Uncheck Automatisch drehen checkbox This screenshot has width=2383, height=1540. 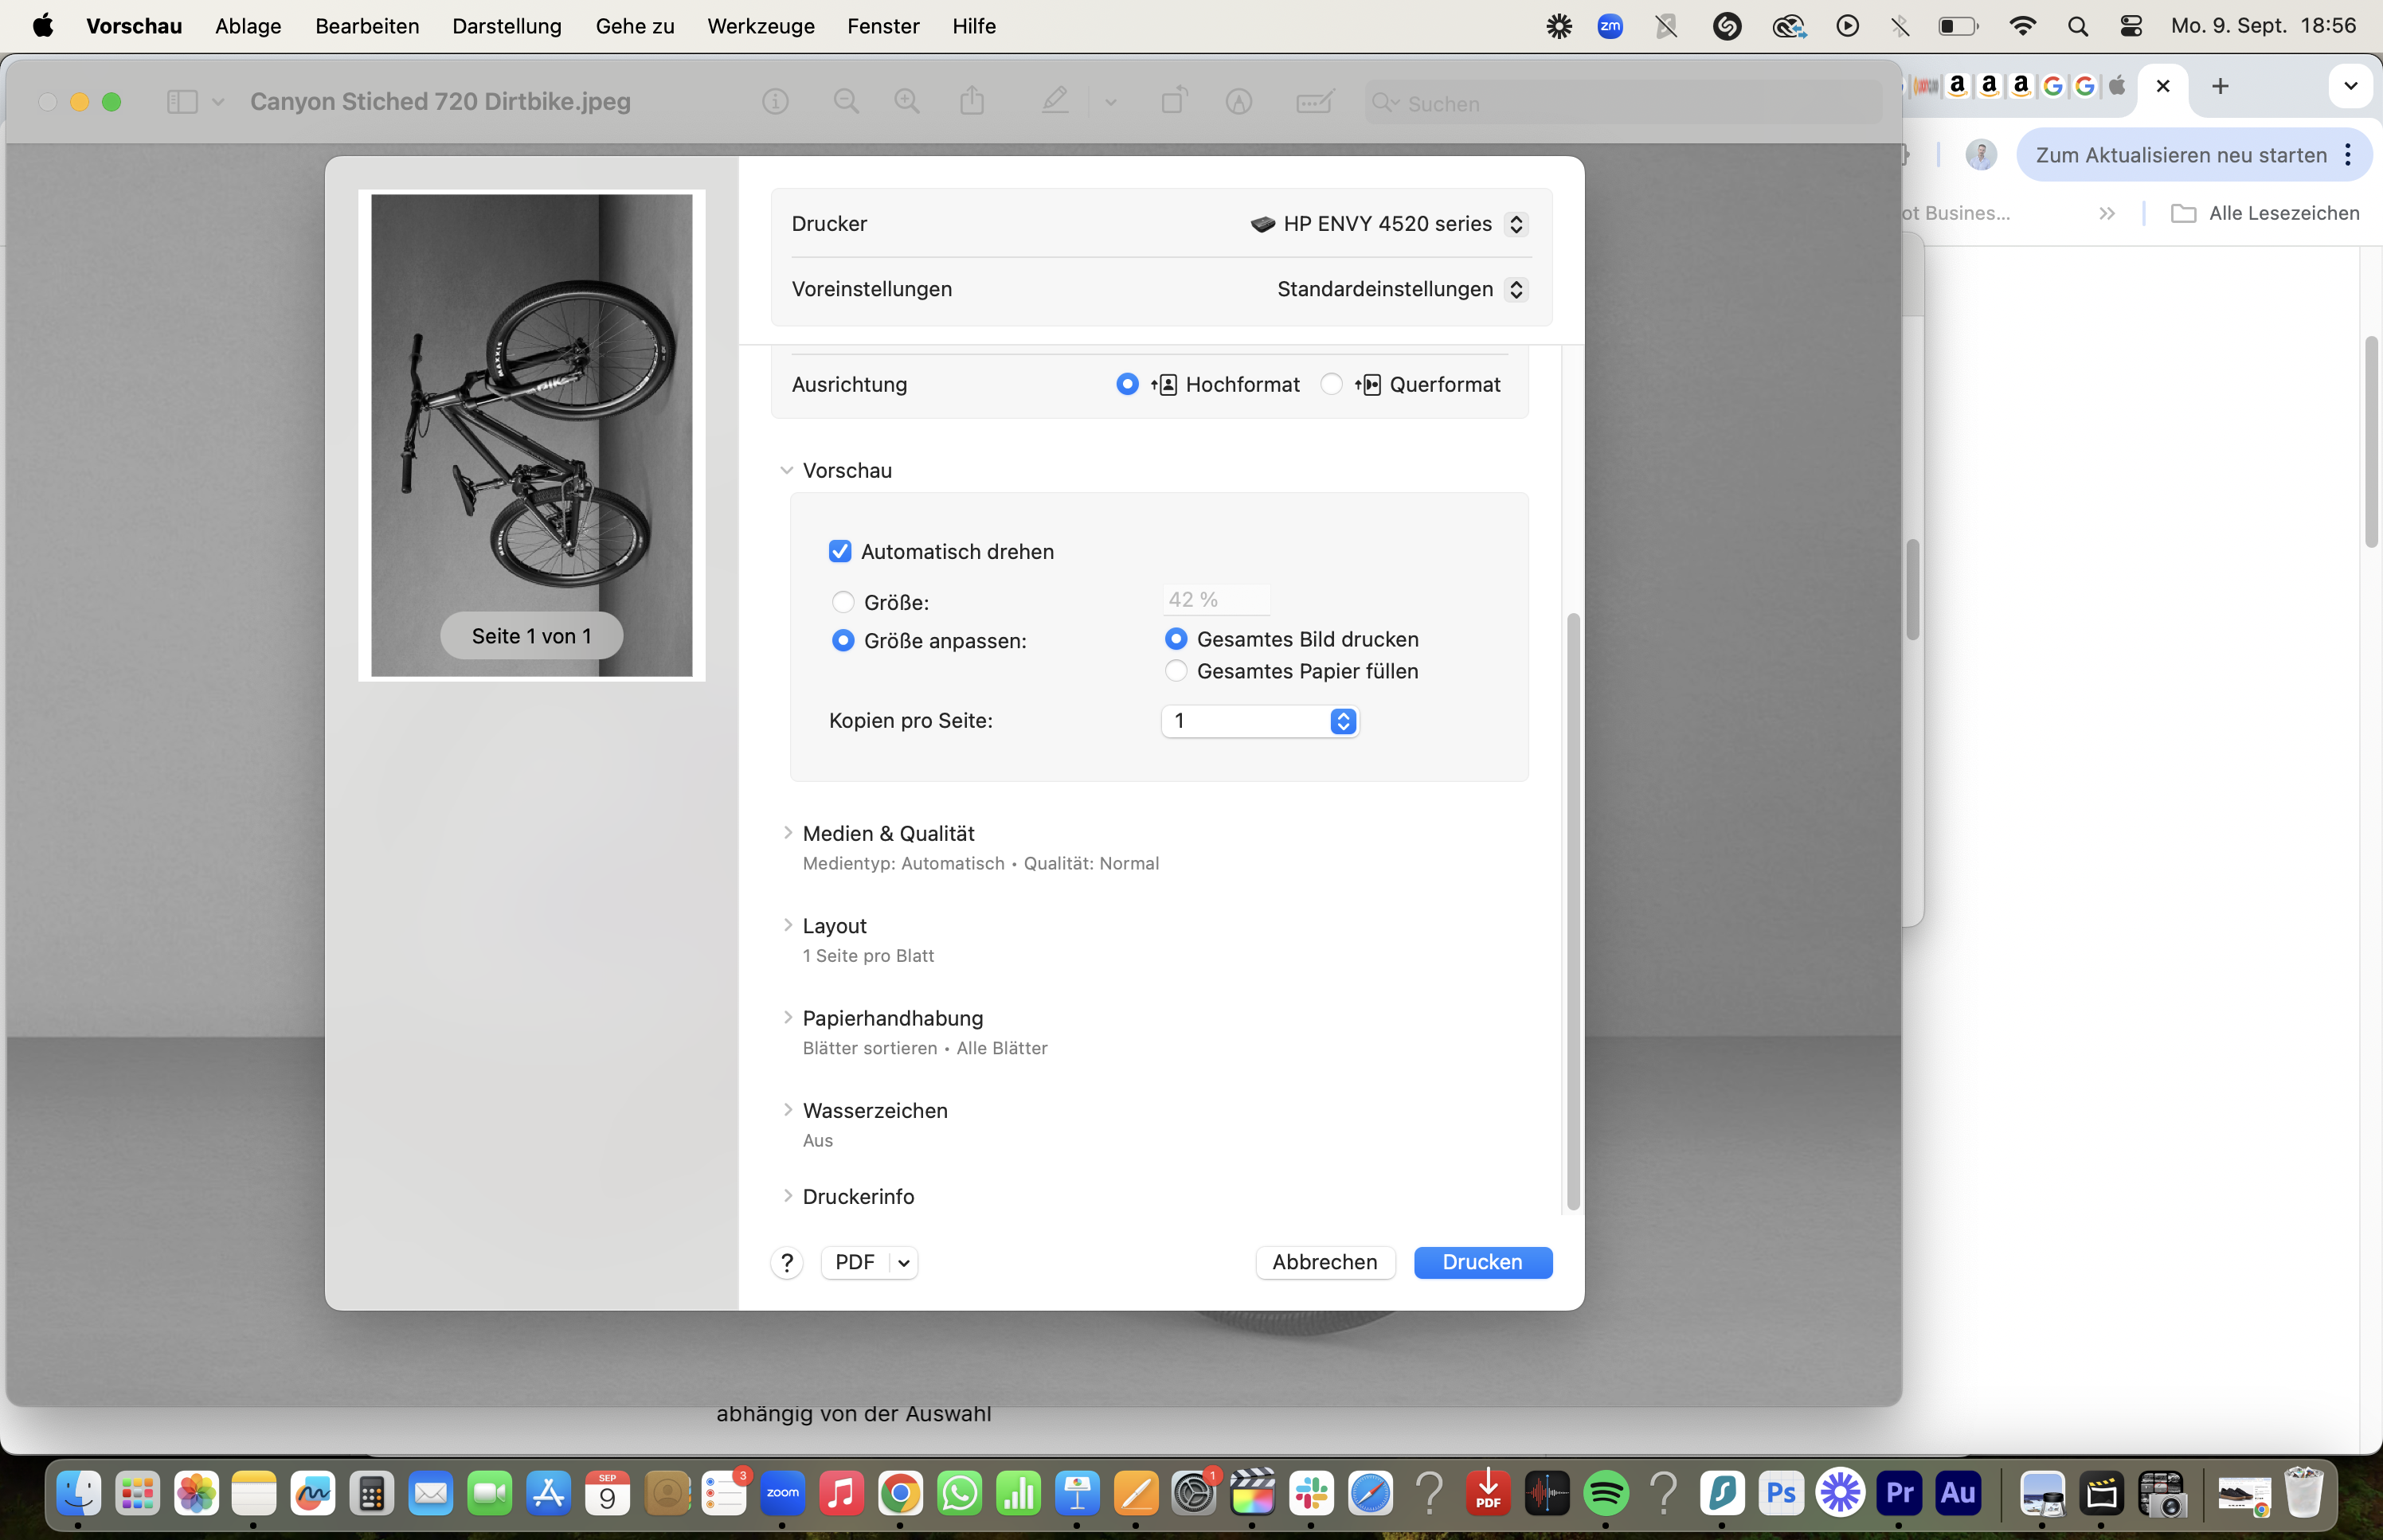840,552
